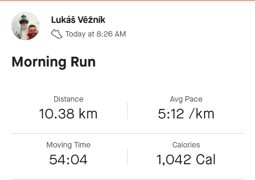The image size is (255, 180).
Task: Open the Lukáš Věžník profile name link
Action: click(78, 20)
